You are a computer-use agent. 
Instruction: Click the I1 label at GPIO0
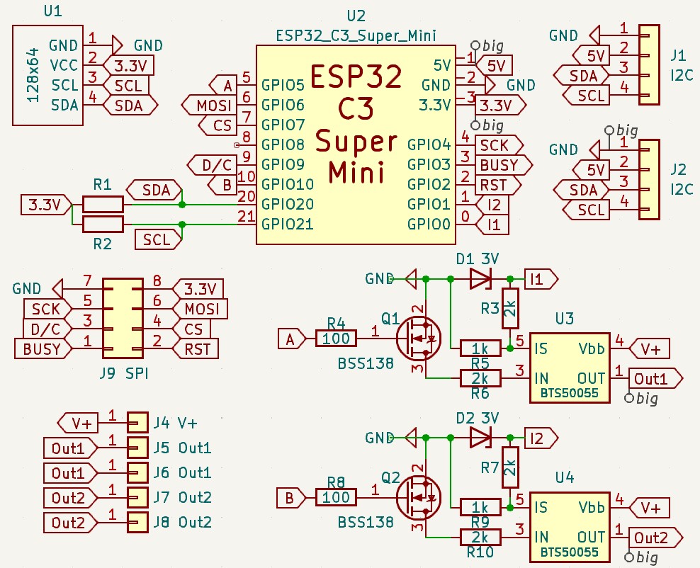492,225
